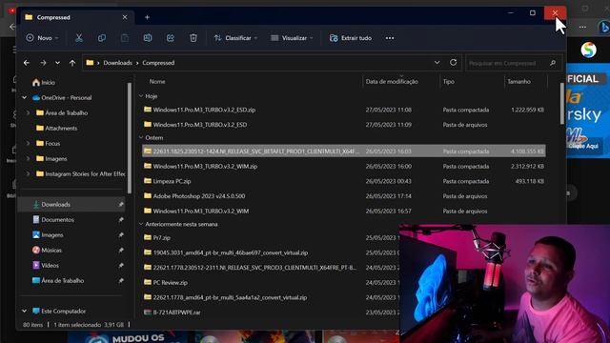The image size is (610, 343).
Task: Click the Copy icon in toolbar
Action: pos(102,38)
